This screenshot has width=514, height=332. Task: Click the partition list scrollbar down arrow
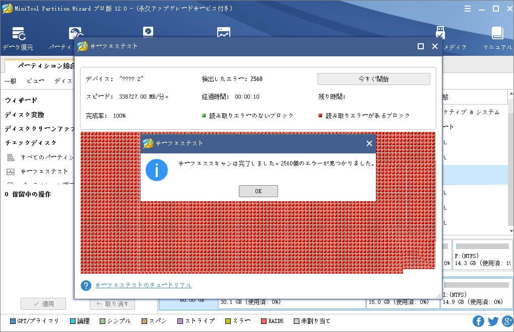click(x=511, y=231)
